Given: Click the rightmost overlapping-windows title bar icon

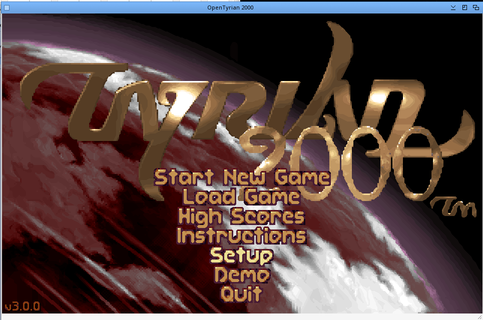Looking at the screenshot, I should (x=475, y=7).
